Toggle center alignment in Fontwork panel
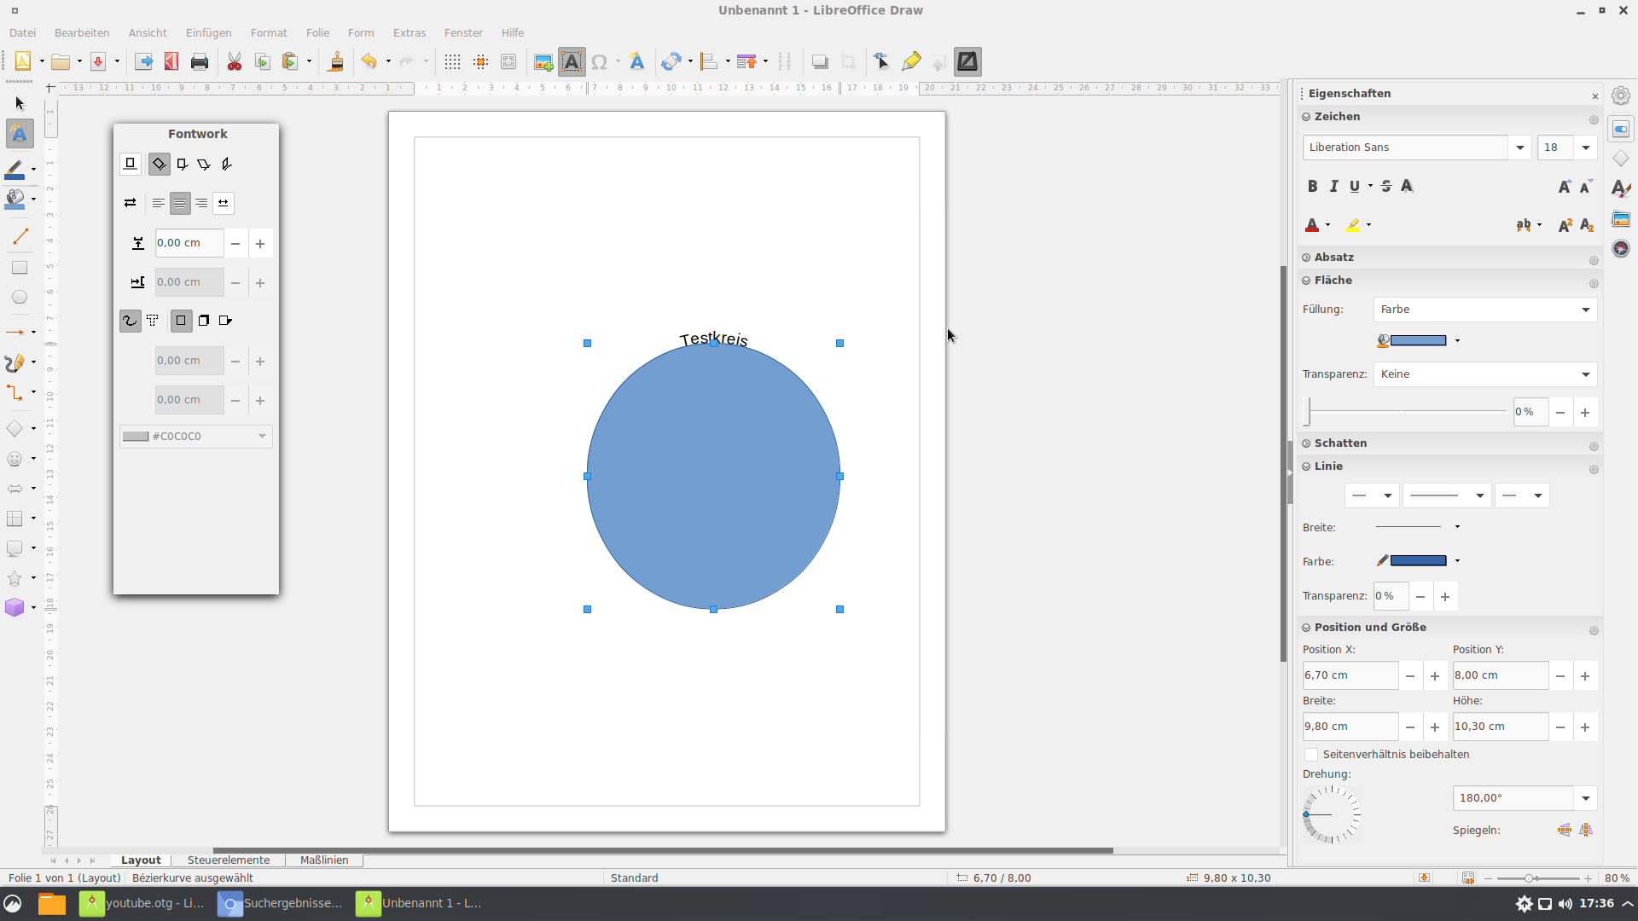The image size is (1638, 921). pos(180,203)
